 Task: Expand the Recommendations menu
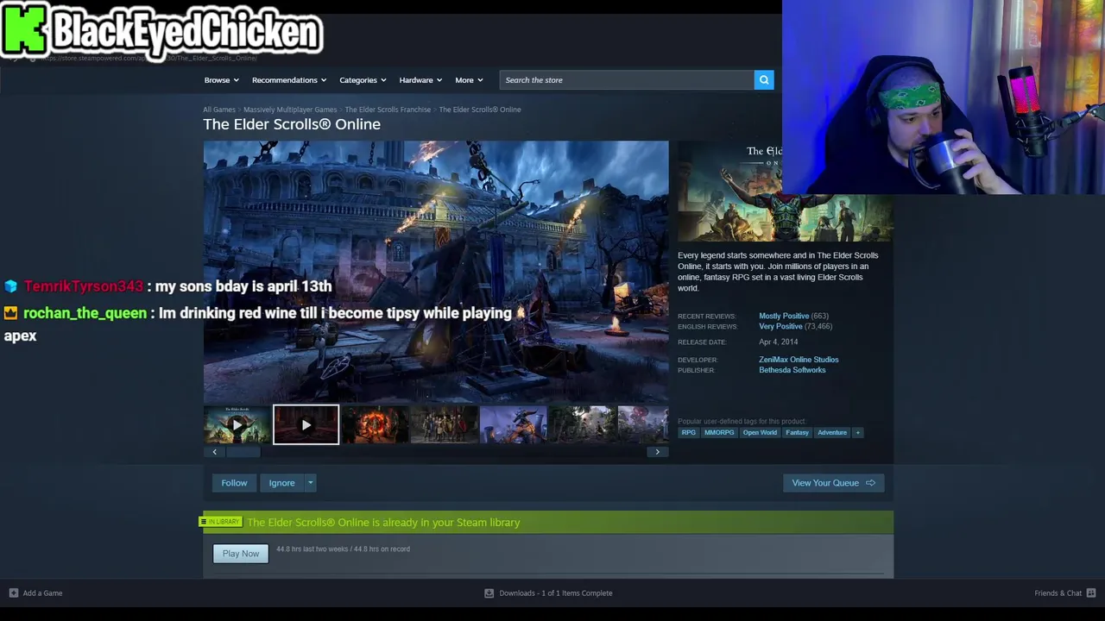(289, 80)
